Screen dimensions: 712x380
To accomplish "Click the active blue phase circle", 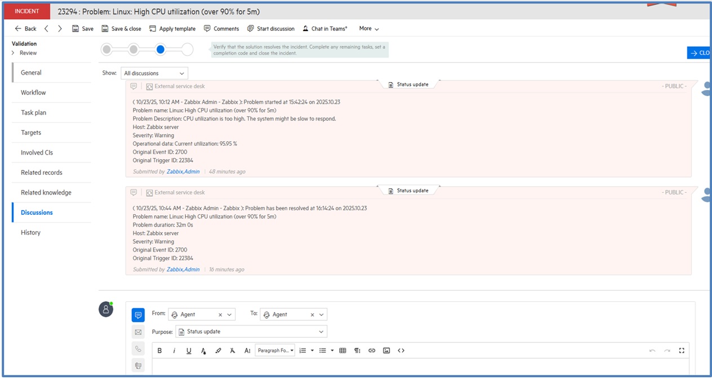I will (x=161, y=49).
